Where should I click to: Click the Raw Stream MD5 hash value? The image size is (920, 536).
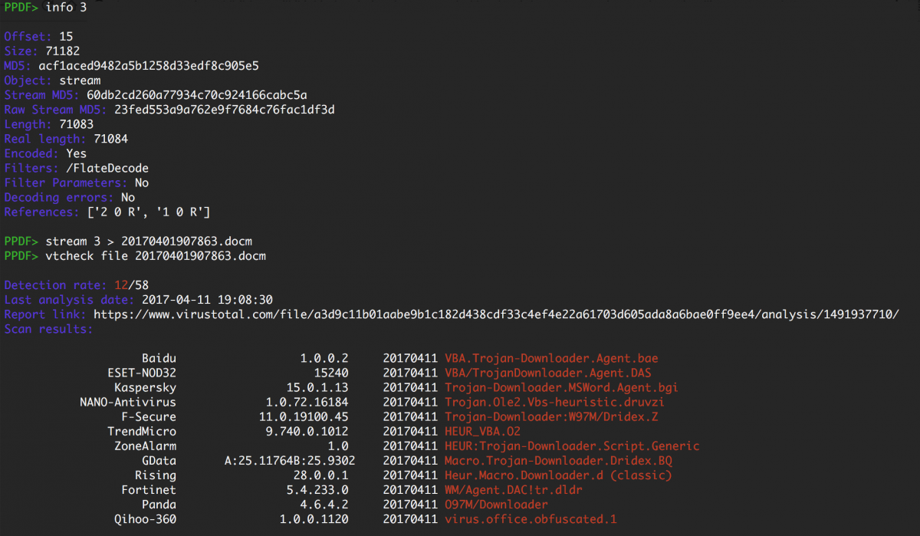[x=224, y=110]
